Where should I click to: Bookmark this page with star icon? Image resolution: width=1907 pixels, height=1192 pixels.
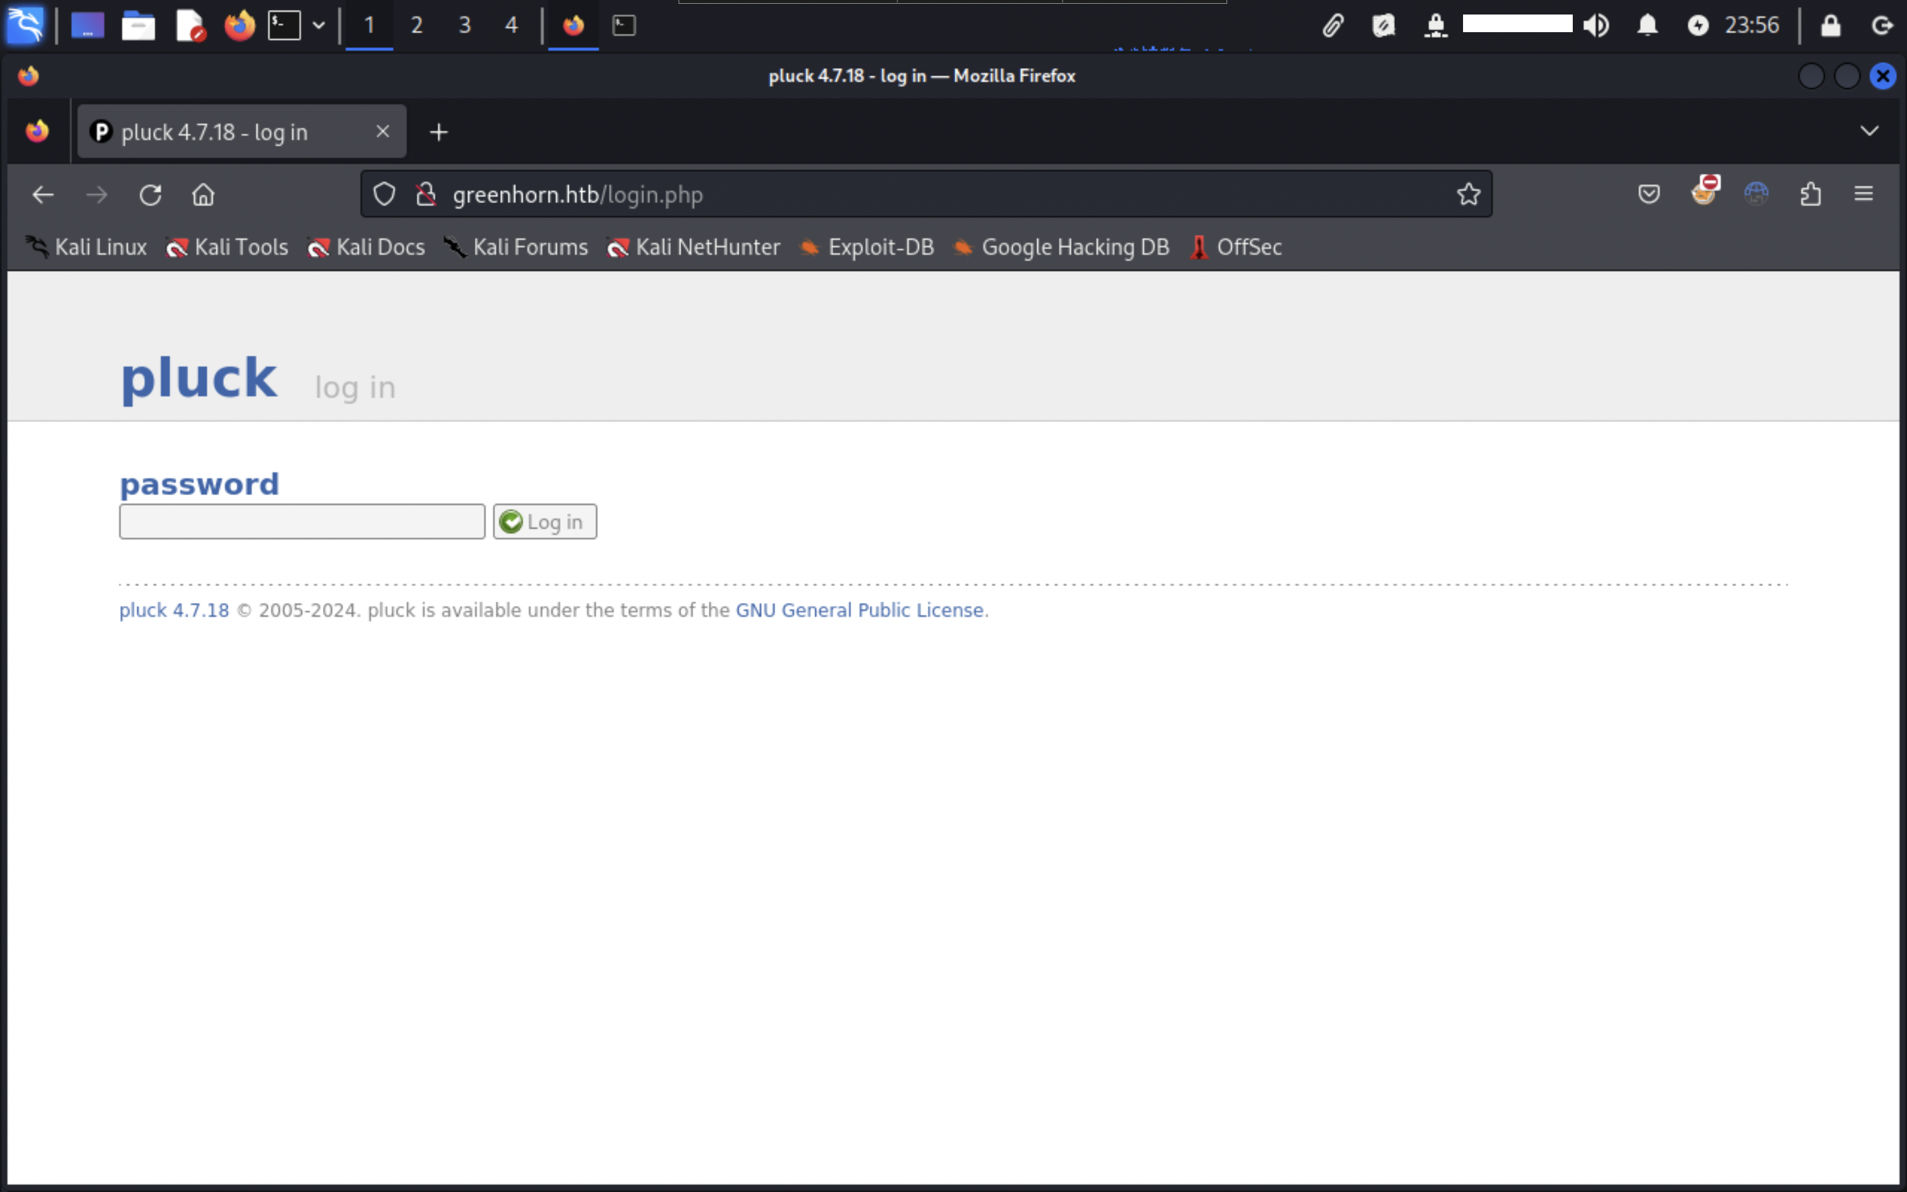click(x=1468, y=194)
